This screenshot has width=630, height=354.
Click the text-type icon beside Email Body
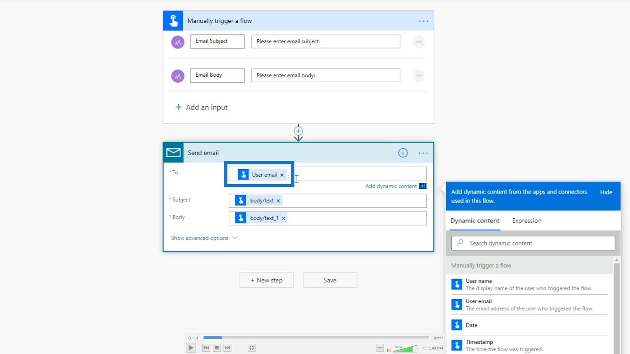tap(178, 76)
